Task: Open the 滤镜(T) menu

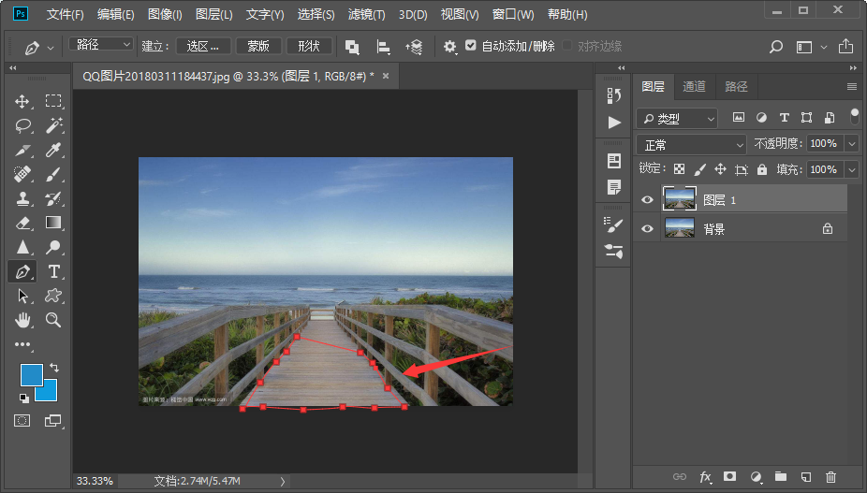Action: click(367, 15)
